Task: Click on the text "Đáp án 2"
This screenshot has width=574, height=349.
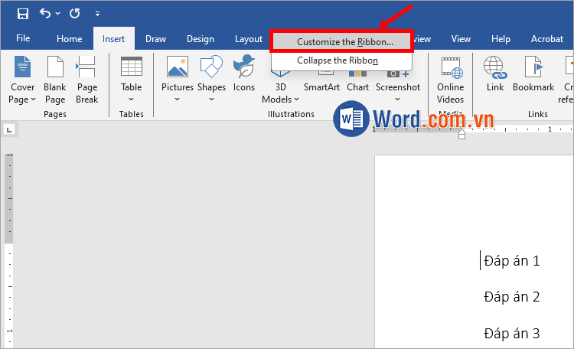Action: [x=511, y=297]
